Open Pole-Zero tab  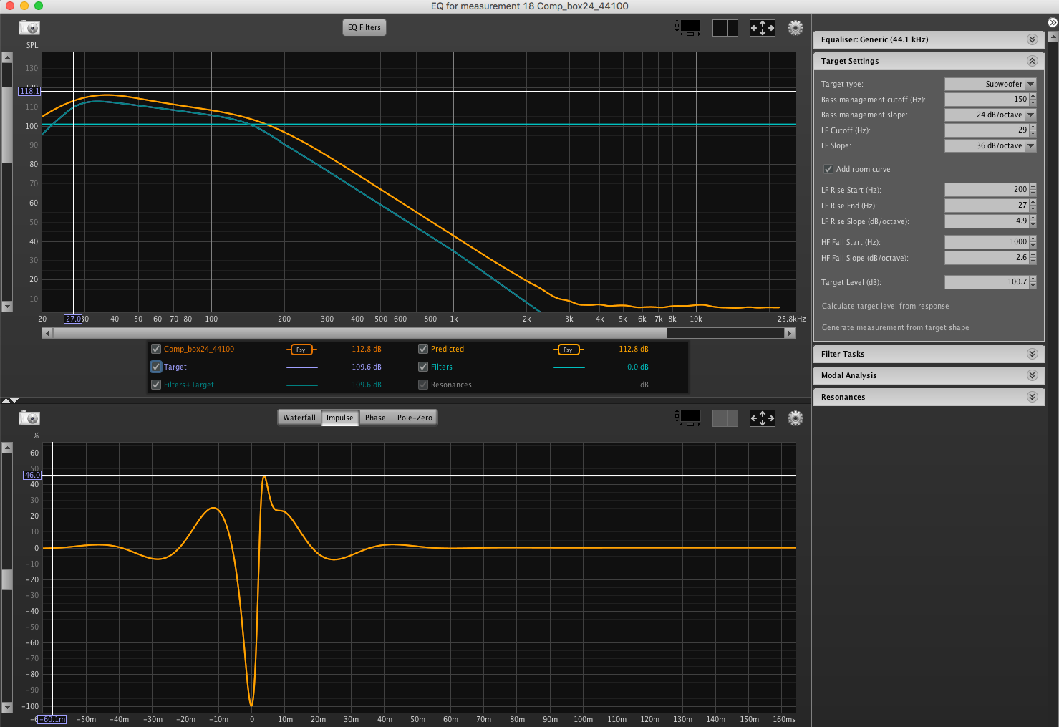(x=415, y=418)
